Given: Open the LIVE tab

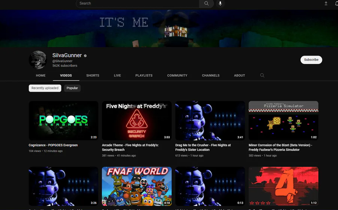Looking at the screenshot, I should [117, 76].
